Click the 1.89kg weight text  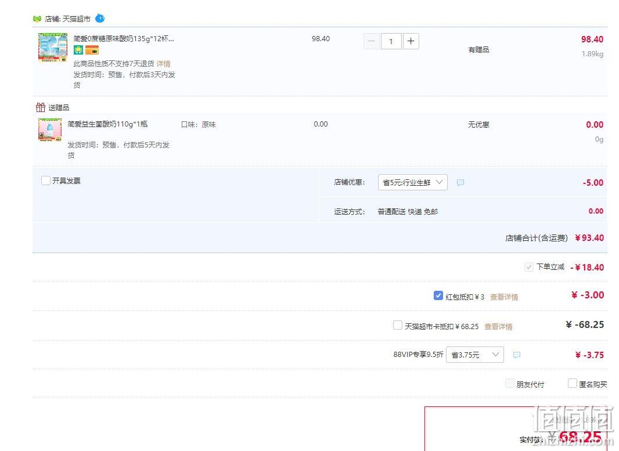592,53
